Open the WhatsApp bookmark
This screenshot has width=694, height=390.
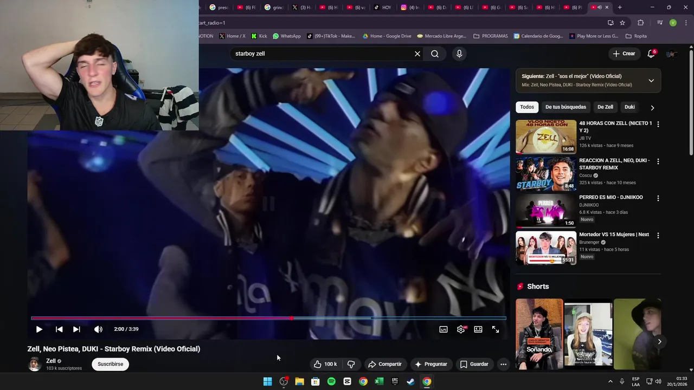click(287, 36)
